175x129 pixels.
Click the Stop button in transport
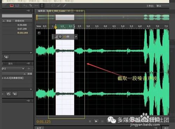coord(90,121)
